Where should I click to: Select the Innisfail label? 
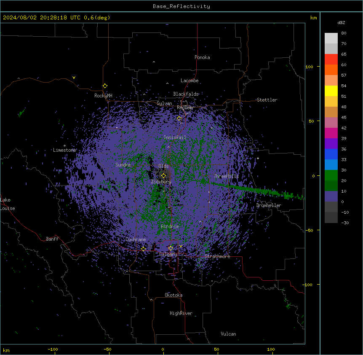[x=175, y=137]
